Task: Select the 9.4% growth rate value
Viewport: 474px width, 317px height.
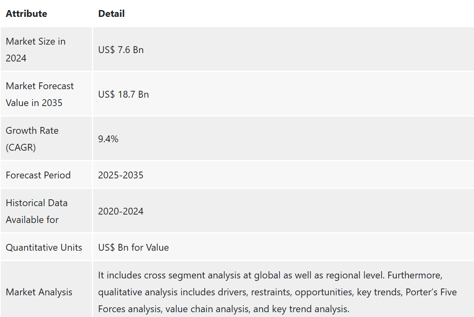Action: click(x=108, y=139)
